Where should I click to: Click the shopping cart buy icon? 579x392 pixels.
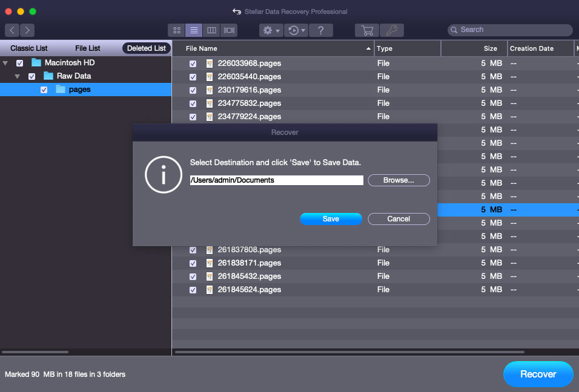pos(366,30)
